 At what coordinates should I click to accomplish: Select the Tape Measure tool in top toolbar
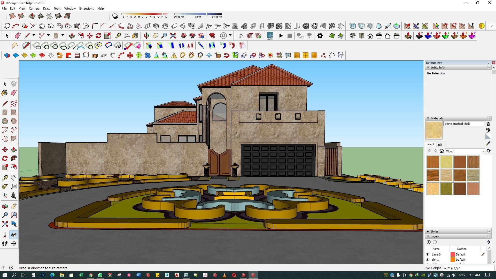click(x=118, y=36)
